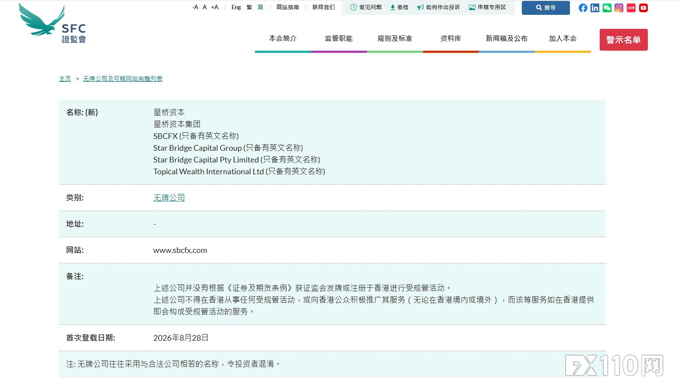
Task: Open the YouTube channel icon
Action: click(x=643, y=8)
